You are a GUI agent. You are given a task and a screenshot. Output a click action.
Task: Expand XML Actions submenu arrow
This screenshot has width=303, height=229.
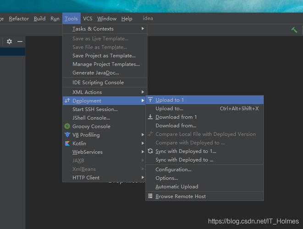click(143, 92)
